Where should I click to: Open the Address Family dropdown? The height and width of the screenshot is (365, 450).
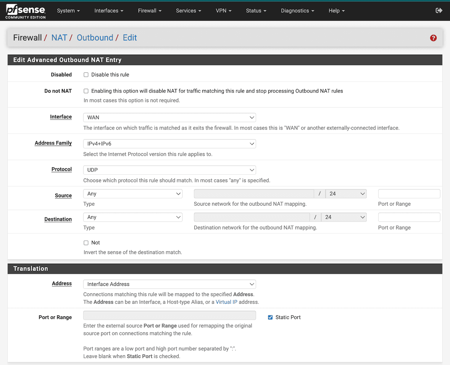(x=169, y=143)
